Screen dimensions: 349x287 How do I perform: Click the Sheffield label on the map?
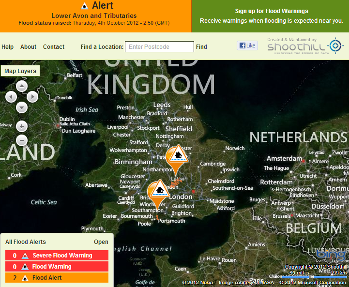click(179, 129)
